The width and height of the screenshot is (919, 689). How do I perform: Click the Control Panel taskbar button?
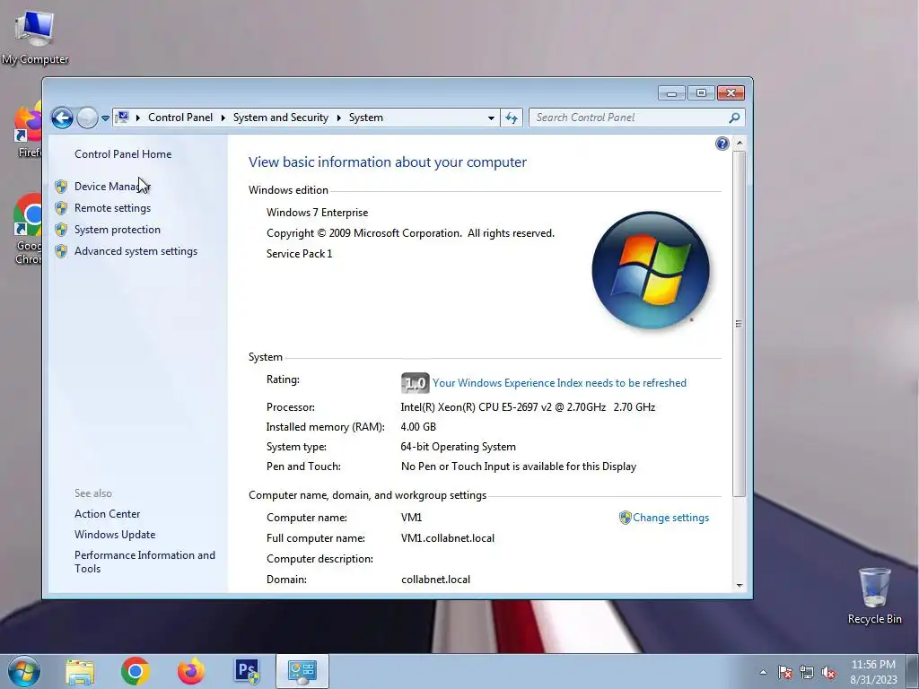(x=302, y=671)
